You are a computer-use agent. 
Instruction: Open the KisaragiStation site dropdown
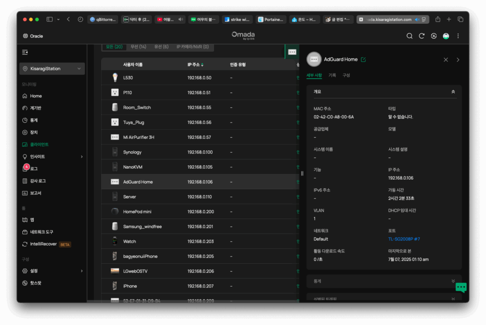point(52,68)
